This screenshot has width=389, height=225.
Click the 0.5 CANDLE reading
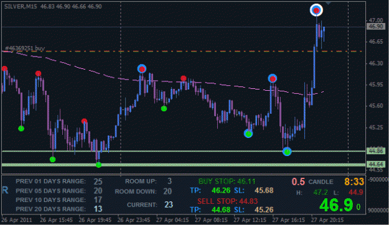[x=312, y=182]
